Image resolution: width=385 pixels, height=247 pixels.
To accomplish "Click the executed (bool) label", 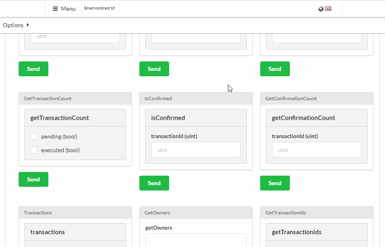I will pyautogui.click(x=60, y=150).
